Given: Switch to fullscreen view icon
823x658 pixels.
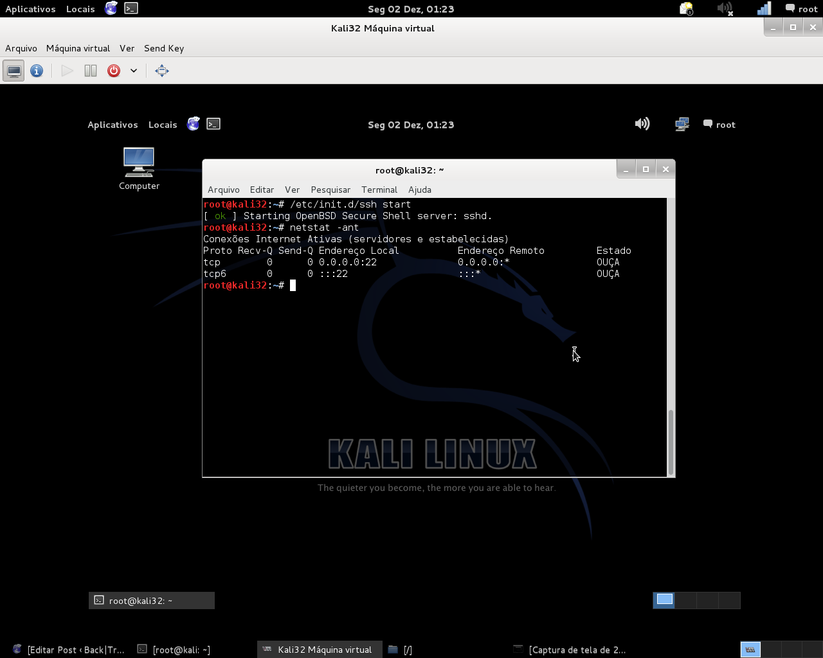Looking at the screenshot, I should (162, 71).
